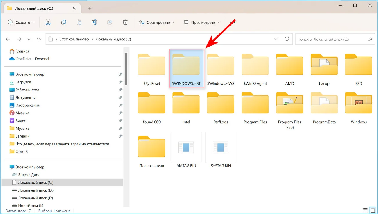
Task: Open Загрузки in the sidebar
Action: [x=20, y=82]
